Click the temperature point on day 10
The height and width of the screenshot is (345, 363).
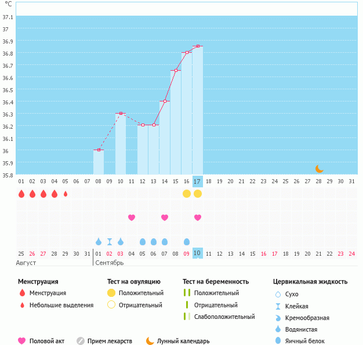click(x=121, y=114)
